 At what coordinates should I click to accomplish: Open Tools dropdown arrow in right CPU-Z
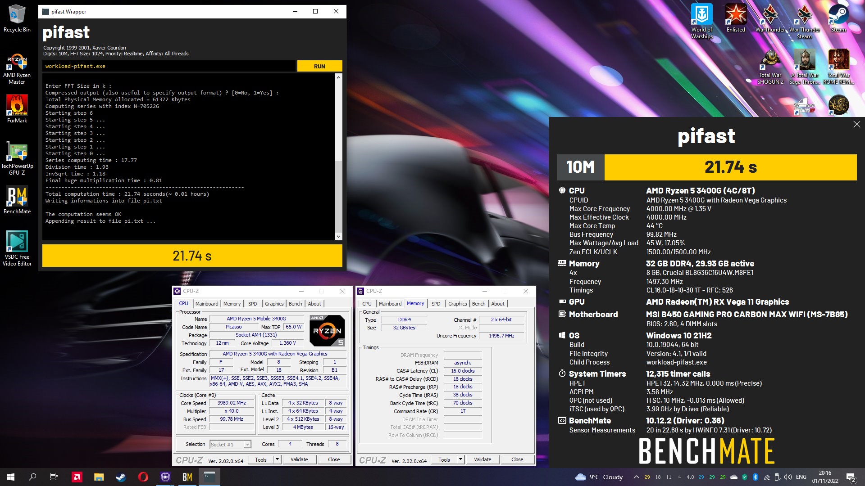click(461, 459)
